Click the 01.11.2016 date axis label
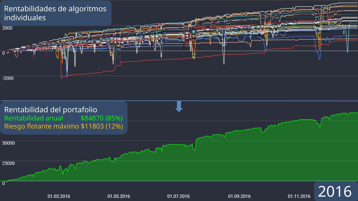The height and width of the screenshot is (201, 358). pos(299,196)
